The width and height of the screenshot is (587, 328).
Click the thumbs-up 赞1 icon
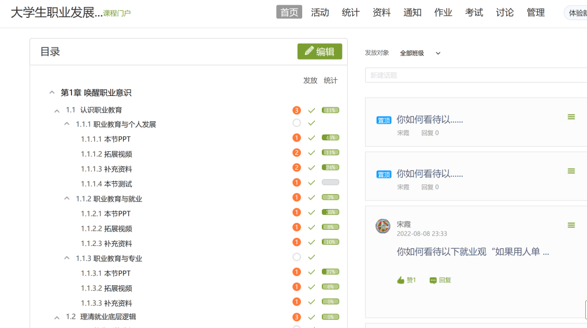click(x=400, y=280)
